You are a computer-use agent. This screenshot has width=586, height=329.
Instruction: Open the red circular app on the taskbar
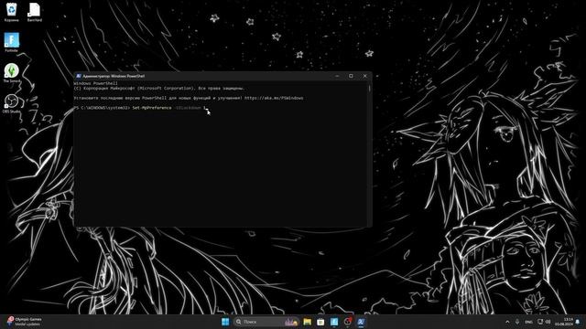(348, 322)
